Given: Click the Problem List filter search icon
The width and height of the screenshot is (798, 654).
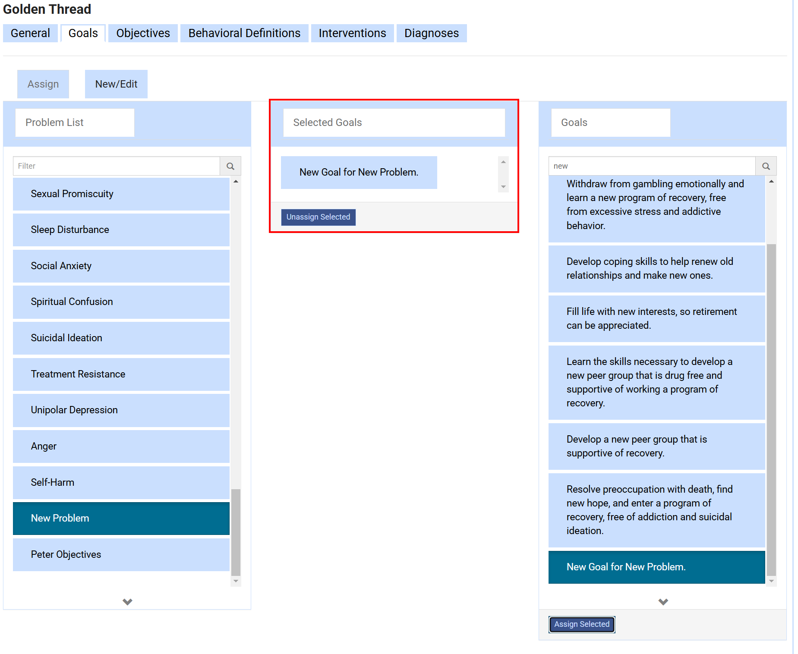Looking at the screenshot, I should 230,166.
